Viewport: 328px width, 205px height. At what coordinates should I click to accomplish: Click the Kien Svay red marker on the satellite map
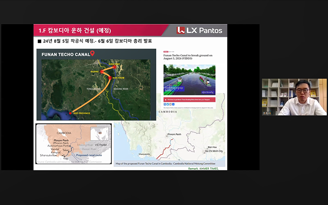pos(114,67)
